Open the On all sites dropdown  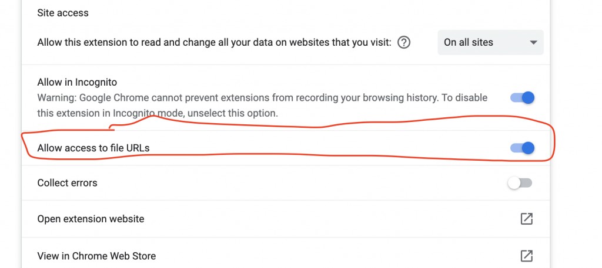point(490,42)
